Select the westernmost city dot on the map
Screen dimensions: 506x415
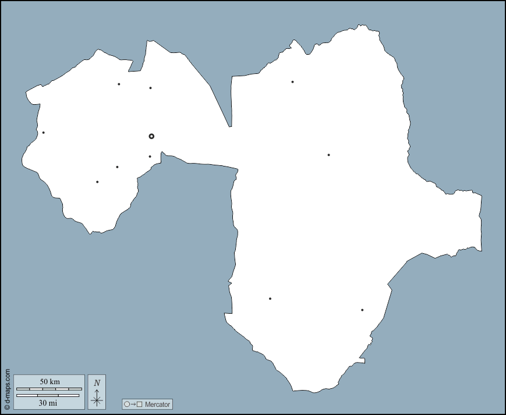pyautogui.click(x=43, y=133)
